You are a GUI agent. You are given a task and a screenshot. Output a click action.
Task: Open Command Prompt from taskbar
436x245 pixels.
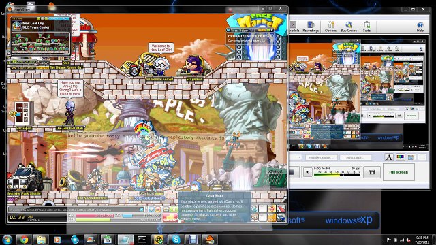142,240
